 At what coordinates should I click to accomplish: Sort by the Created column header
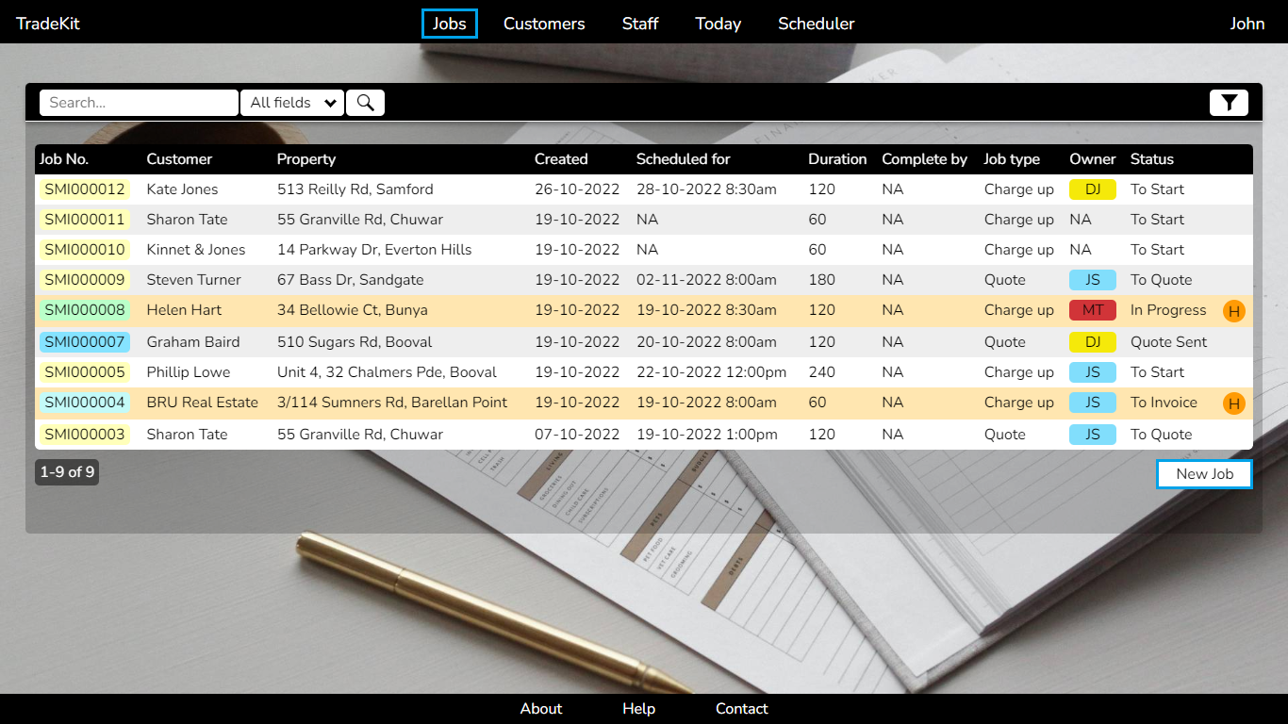click(x=561, y=159)
